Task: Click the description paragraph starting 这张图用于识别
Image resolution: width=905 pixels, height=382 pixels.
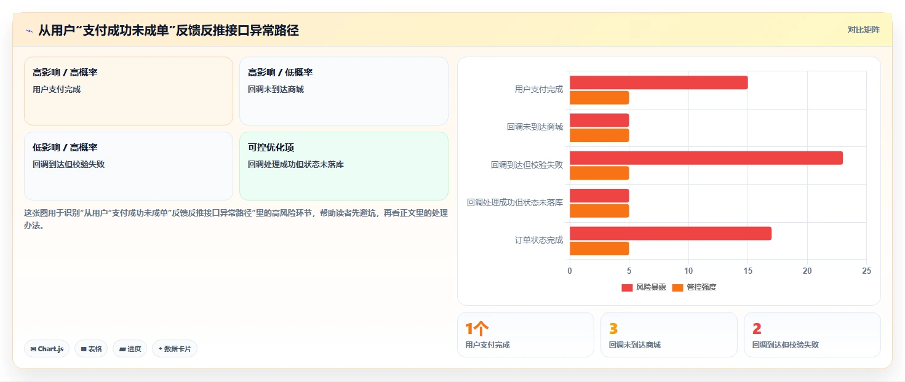Action: (236, 219)
